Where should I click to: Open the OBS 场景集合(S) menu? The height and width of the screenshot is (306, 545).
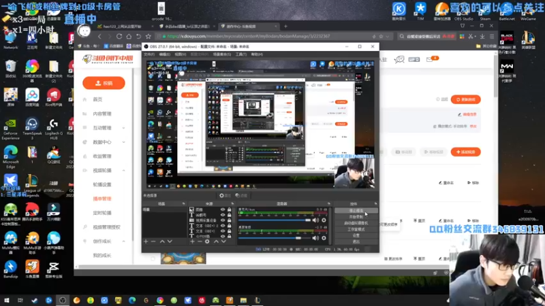point(222,54)
